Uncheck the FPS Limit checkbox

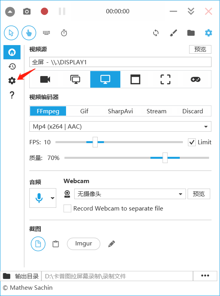tap(191, 142)
